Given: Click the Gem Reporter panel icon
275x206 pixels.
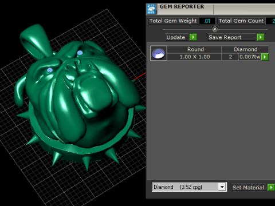Looking at the screenshot, I should pos(151,9).
